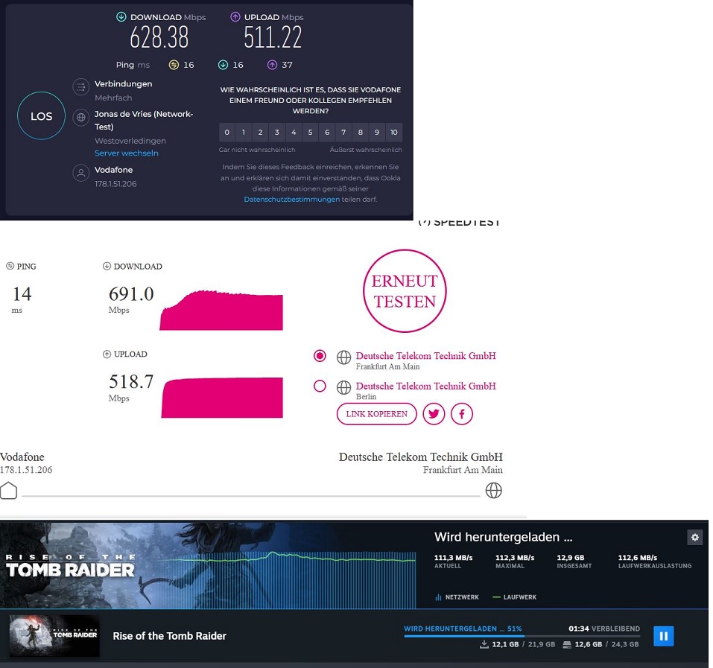
Task: Click the globe icon beside Frankfurt server
Action: [343, 357]
